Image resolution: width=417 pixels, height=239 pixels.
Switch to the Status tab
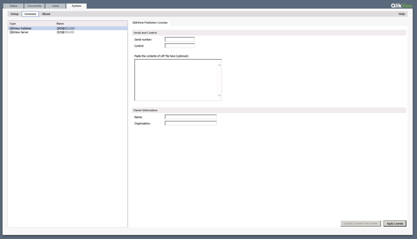tap(13, 6)
